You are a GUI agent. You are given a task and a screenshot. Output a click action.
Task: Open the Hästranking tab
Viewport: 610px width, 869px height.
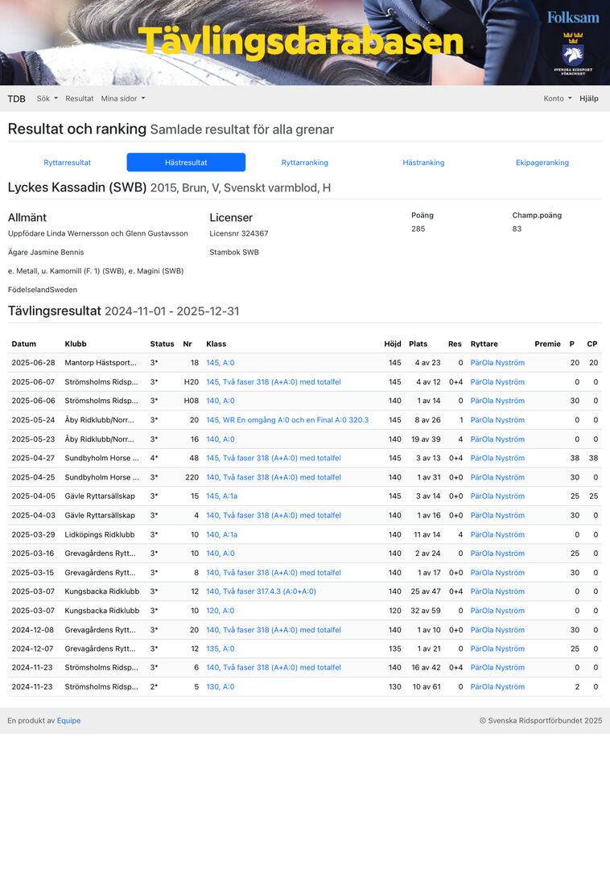(x=423, y=163)
